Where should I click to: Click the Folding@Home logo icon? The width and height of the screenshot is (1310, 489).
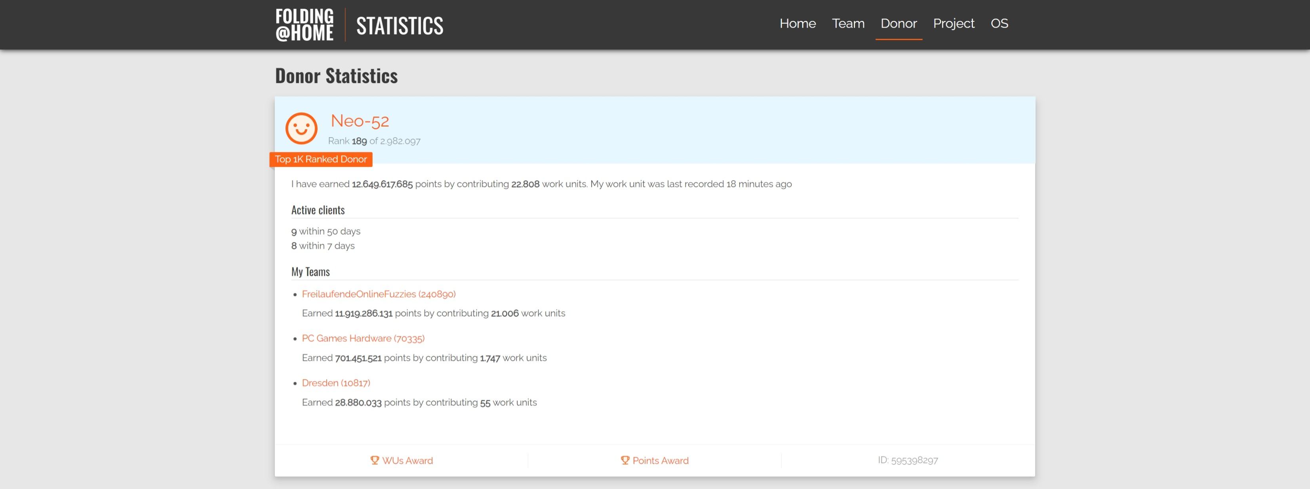click(305, 24)
